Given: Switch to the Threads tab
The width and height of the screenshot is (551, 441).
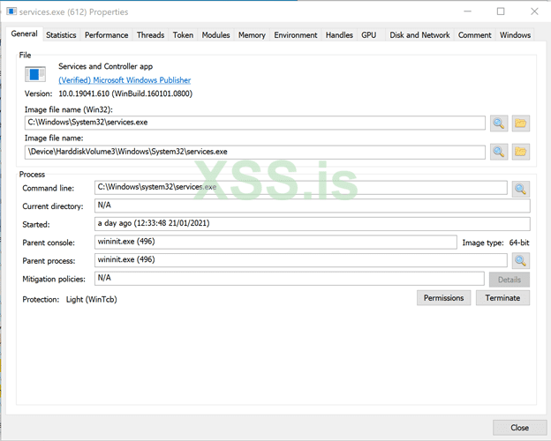Looking at the screenshot, I should pos(151,35).
